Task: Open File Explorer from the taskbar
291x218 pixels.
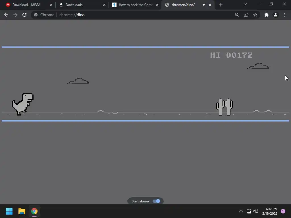Action: tap(22, 211)
